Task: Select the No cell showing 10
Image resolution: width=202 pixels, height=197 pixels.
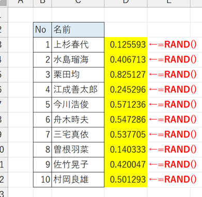Action: (42, 179)
